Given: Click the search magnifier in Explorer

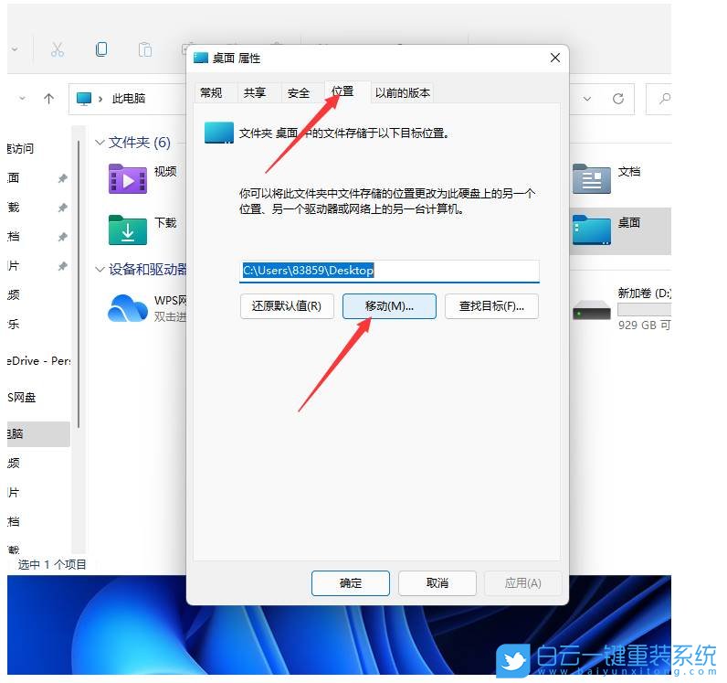Looking at the screenshot, I should tap(665, 99).
